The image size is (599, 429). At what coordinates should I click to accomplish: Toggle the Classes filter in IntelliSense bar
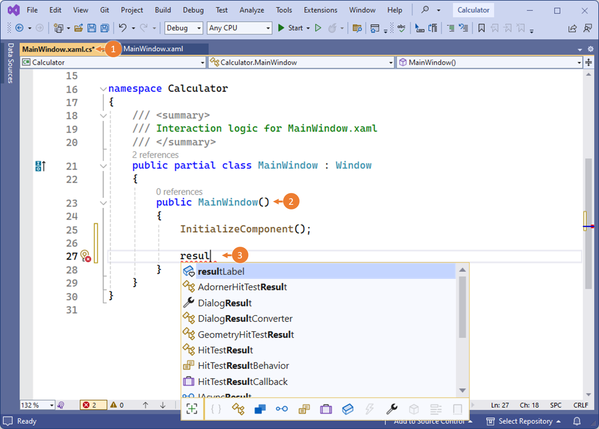[x=238, y=409]
